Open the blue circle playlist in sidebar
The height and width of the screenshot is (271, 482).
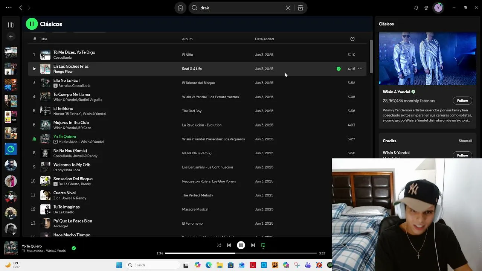click(11, 149)
